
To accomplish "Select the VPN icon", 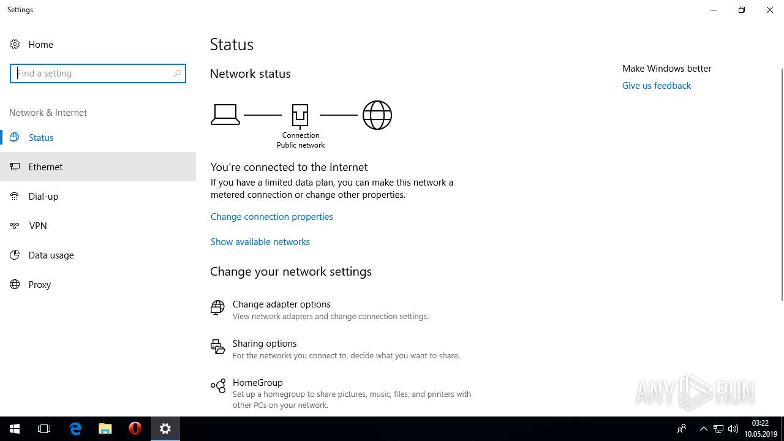I will (15, 225).
